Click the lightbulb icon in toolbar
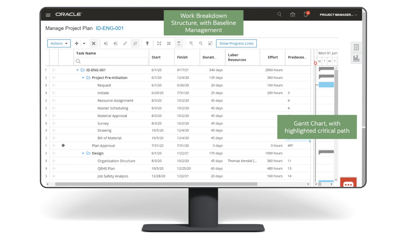The height and width of the screenshot is (233, 415). (x=147, y=43)
